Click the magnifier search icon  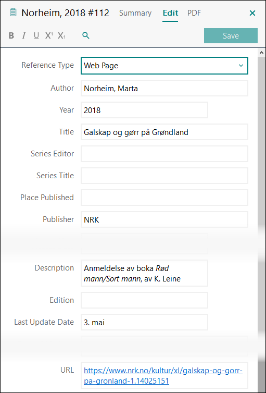tap(86, 35)
